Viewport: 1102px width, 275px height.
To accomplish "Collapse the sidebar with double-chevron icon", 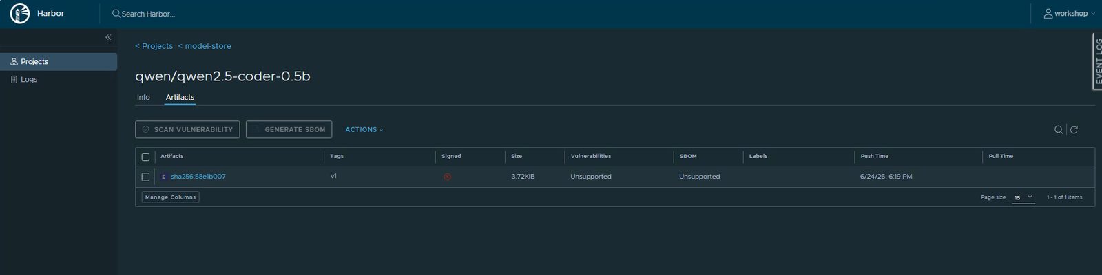I will coord(108,37).
